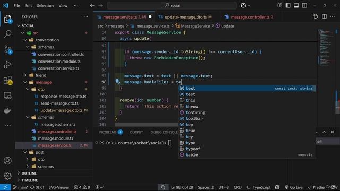
Task: Open send-message.dto.ts file
Action: point(59,103)
